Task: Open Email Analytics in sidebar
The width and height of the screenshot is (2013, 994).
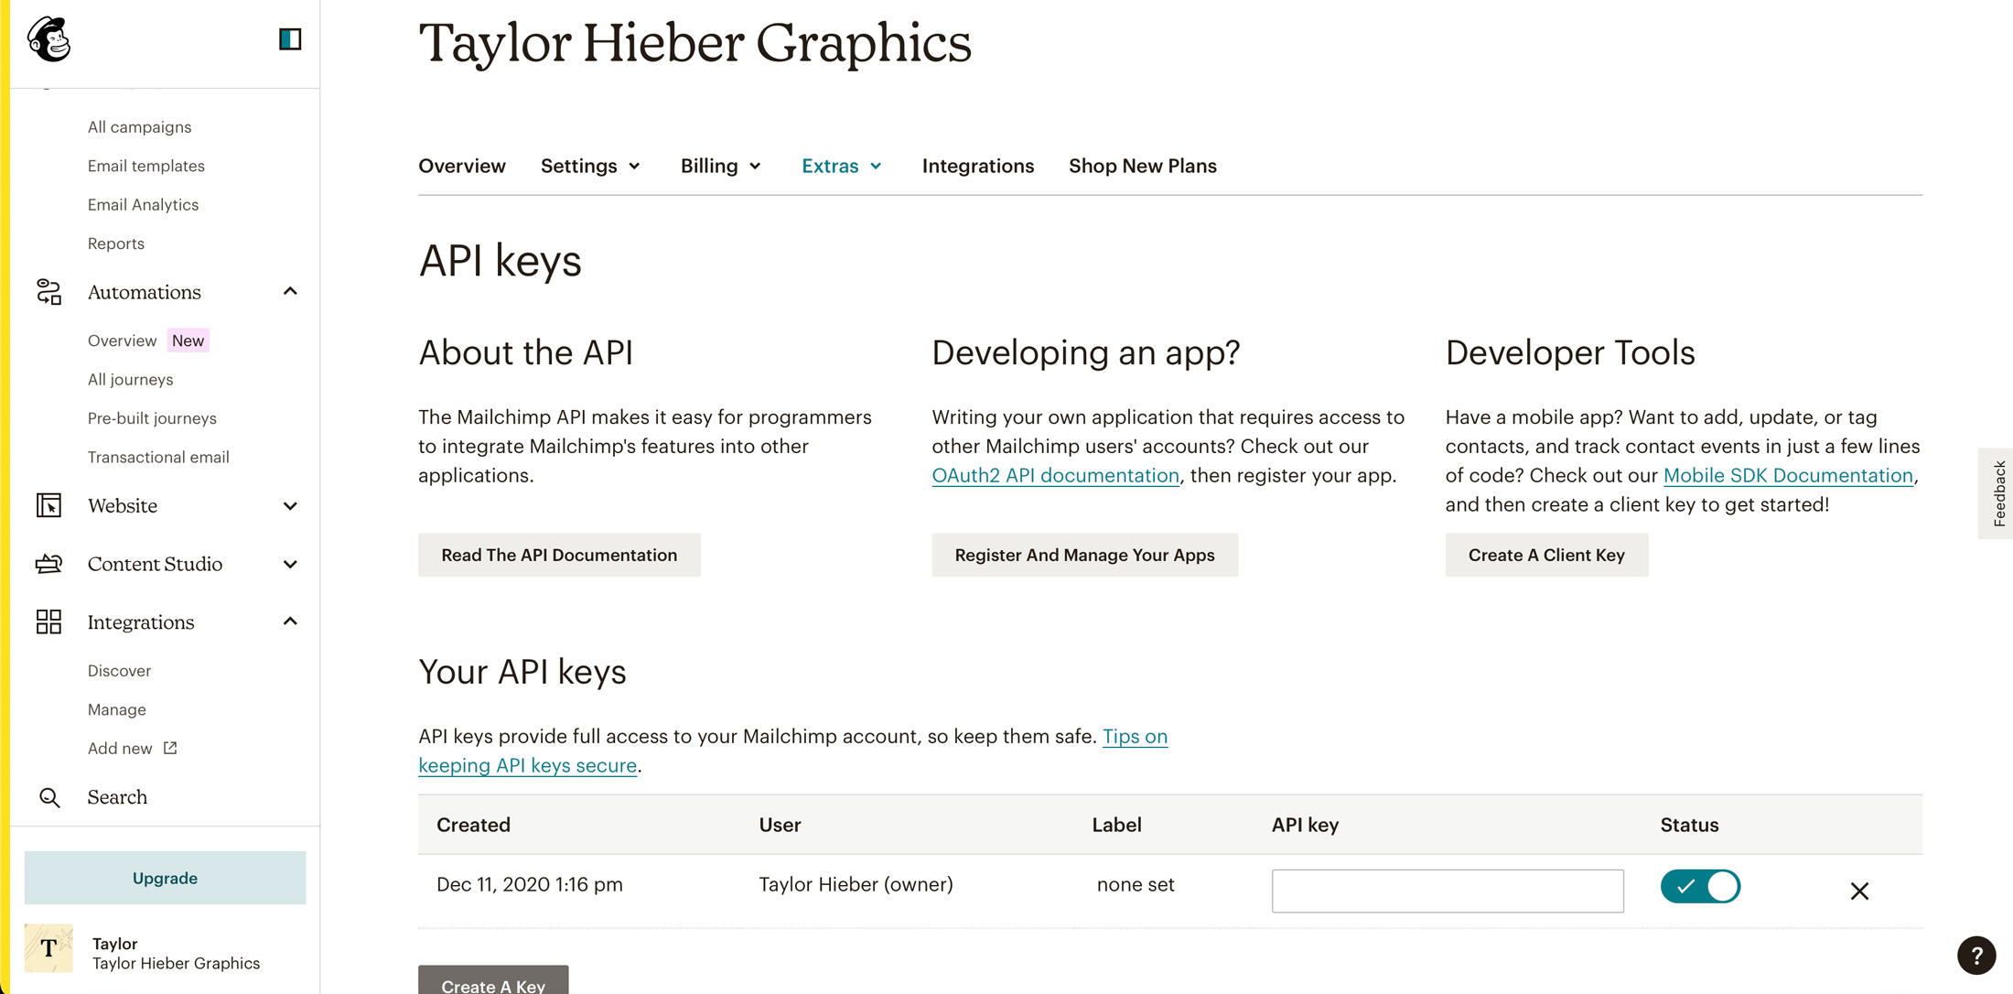Action: (143, 204)
